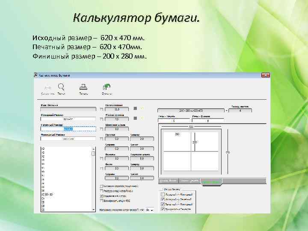Uncheck the last print option checkbox
The image size is (308, 231).
tap(163, 209)
